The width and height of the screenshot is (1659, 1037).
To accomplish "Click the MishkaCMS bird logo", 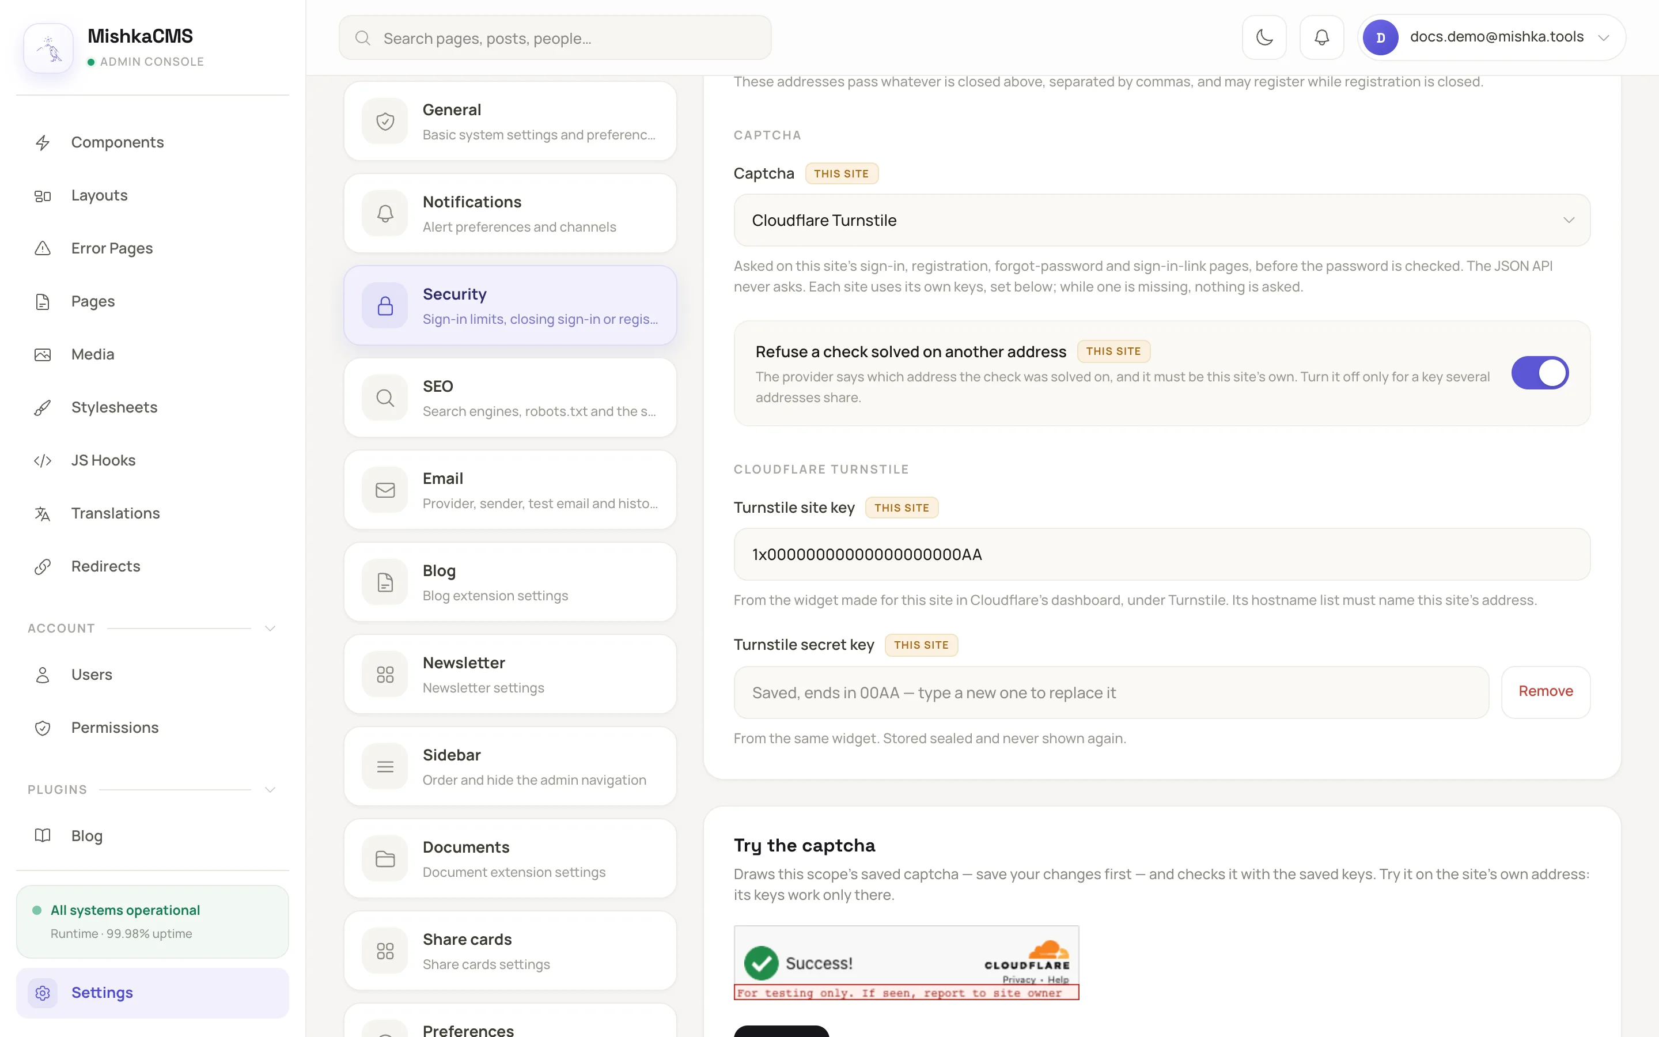I will click(48, 48).
